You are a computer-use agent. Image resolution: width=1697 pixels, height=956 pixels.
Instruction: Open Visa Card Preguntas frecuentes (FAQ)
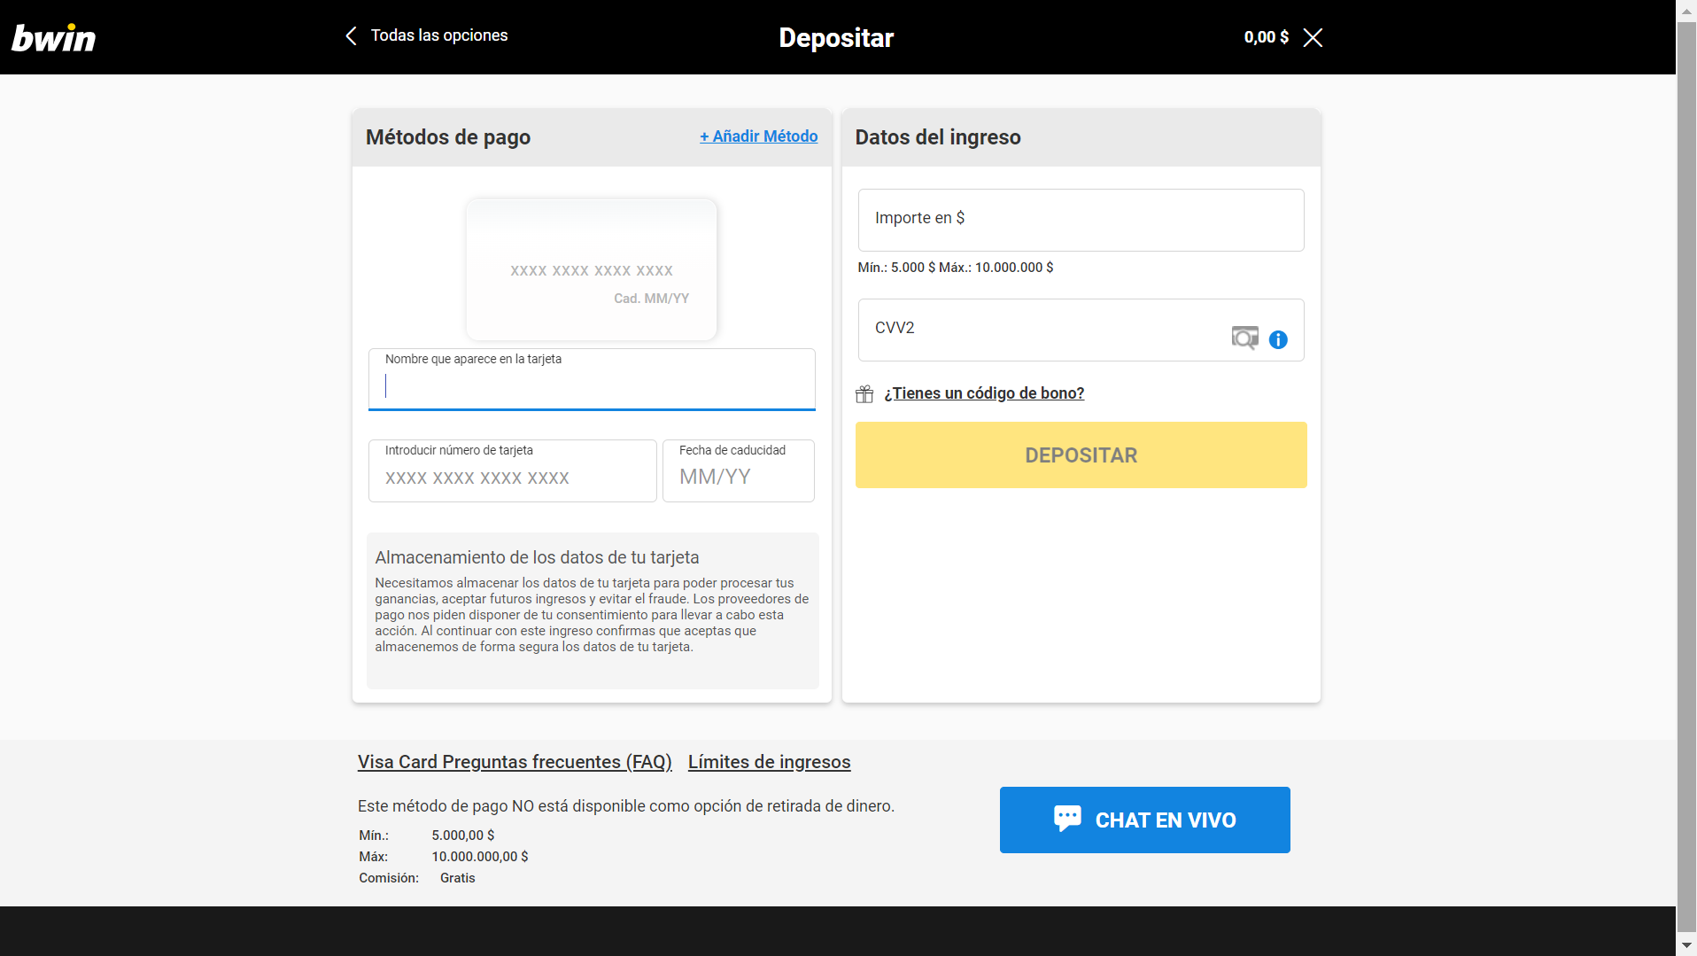click(515, 762)
